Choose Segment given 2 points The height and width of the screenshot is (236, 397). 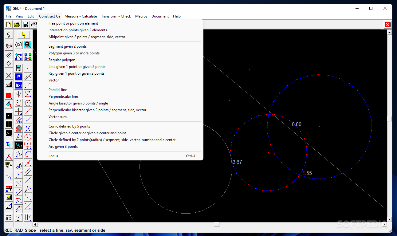pos(120,46)
